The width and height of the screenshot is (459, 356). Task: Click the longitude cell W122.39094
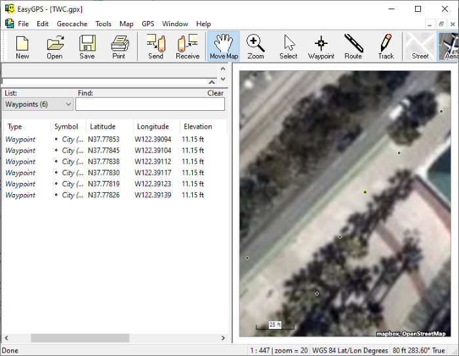pyautogui.click(x=153, y=140)
